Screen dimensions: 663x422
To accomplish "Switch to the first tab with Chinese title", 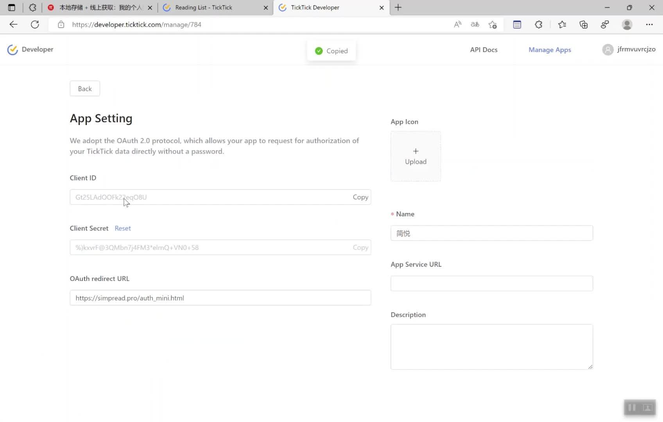I will (100, 7).
